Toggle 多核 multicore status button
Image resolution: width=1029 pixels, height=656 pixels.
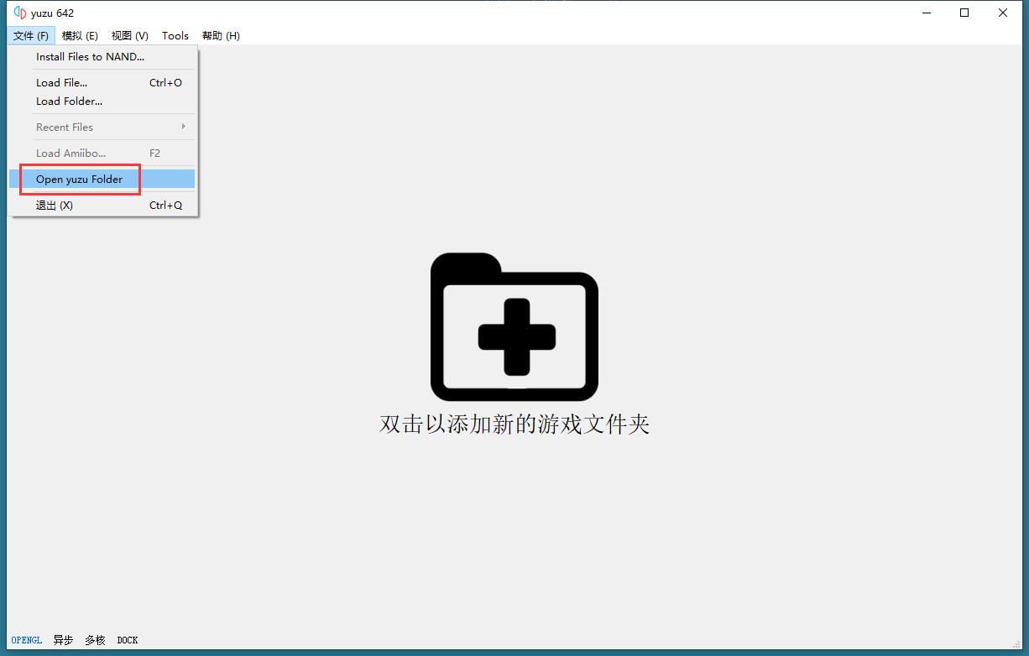coord(95,640)
